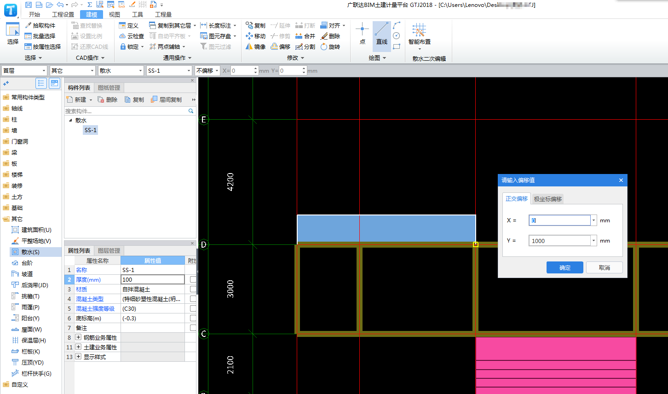
Task: Click 层间复制 copy between floors in component list
Action: coord(167,99)
